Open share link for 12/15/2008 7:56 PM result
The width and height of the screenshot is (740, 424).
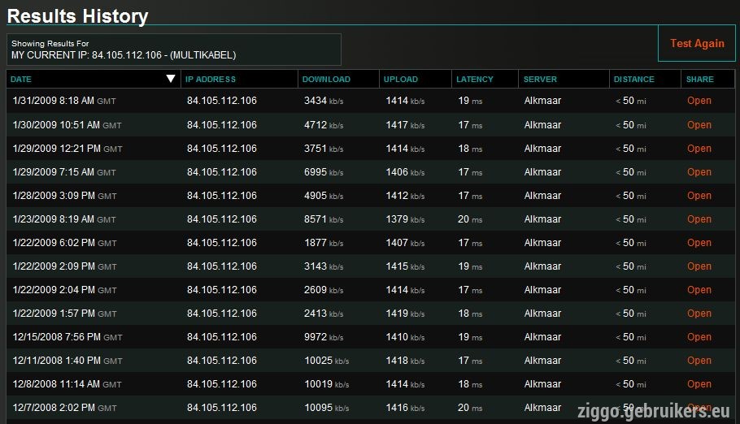[x=699, y=337]
